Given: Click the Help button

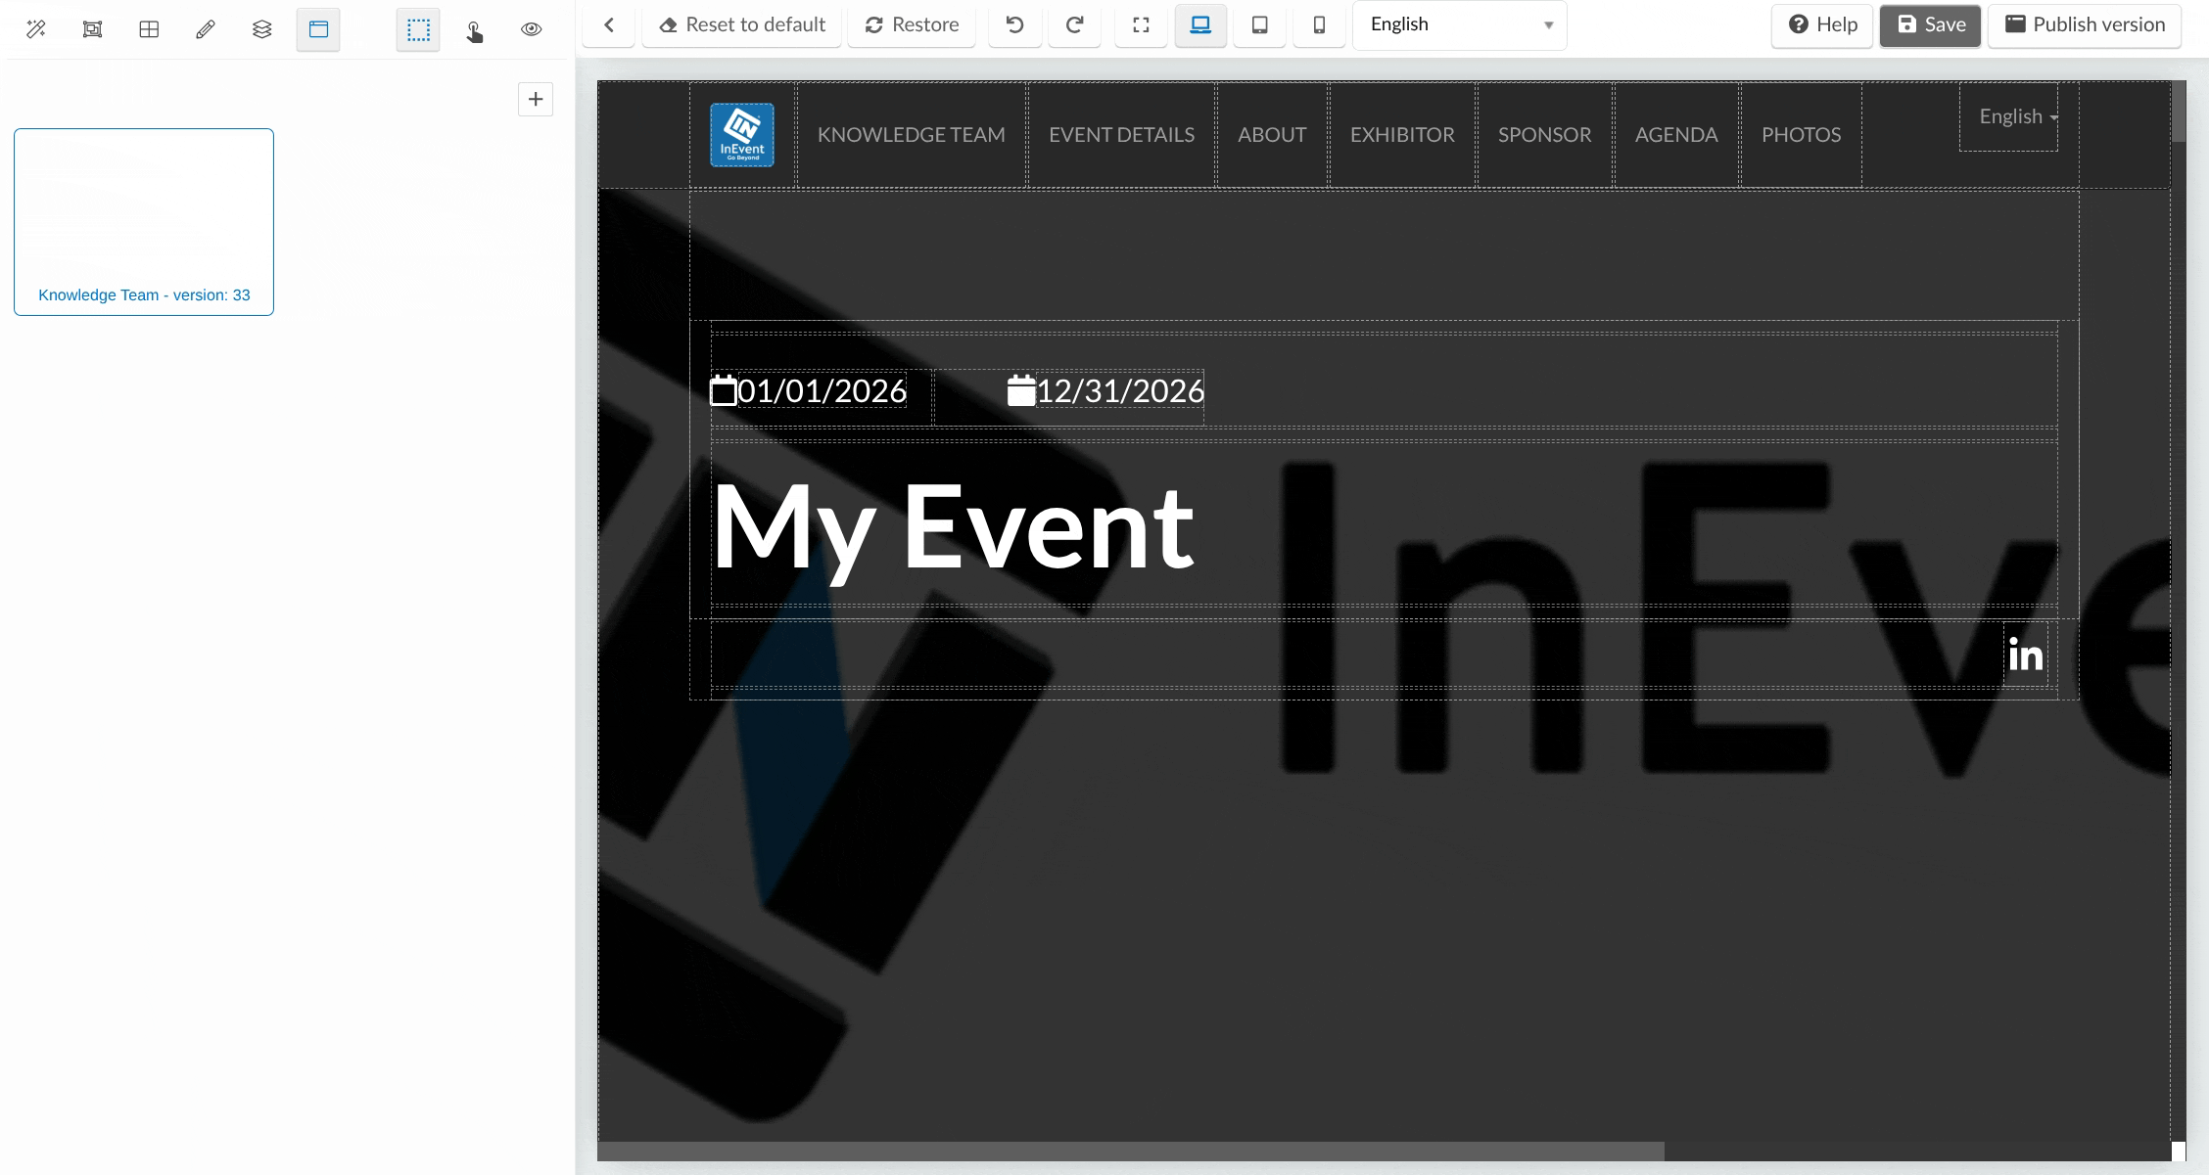Looking at the screenshot, I should [1822, 24].
